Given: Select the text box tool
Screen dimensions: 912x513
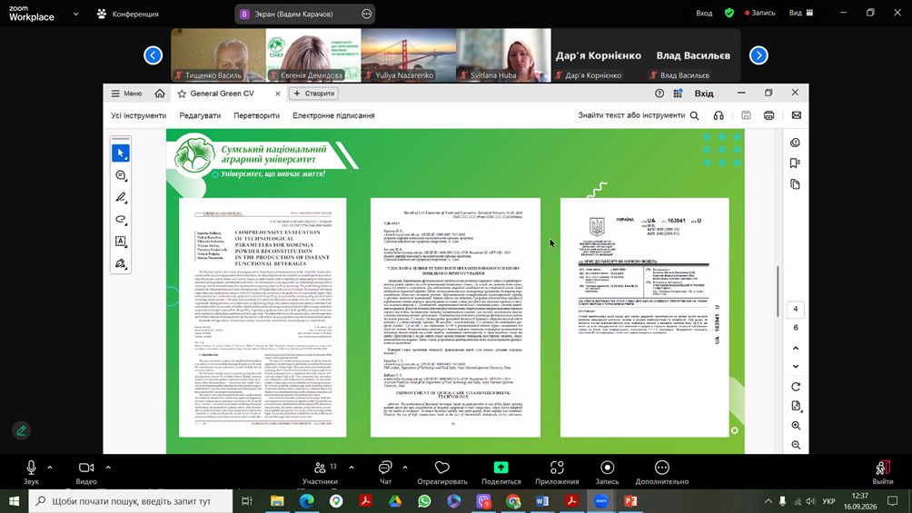Looking at the screenshot, I should pos(121,242).
